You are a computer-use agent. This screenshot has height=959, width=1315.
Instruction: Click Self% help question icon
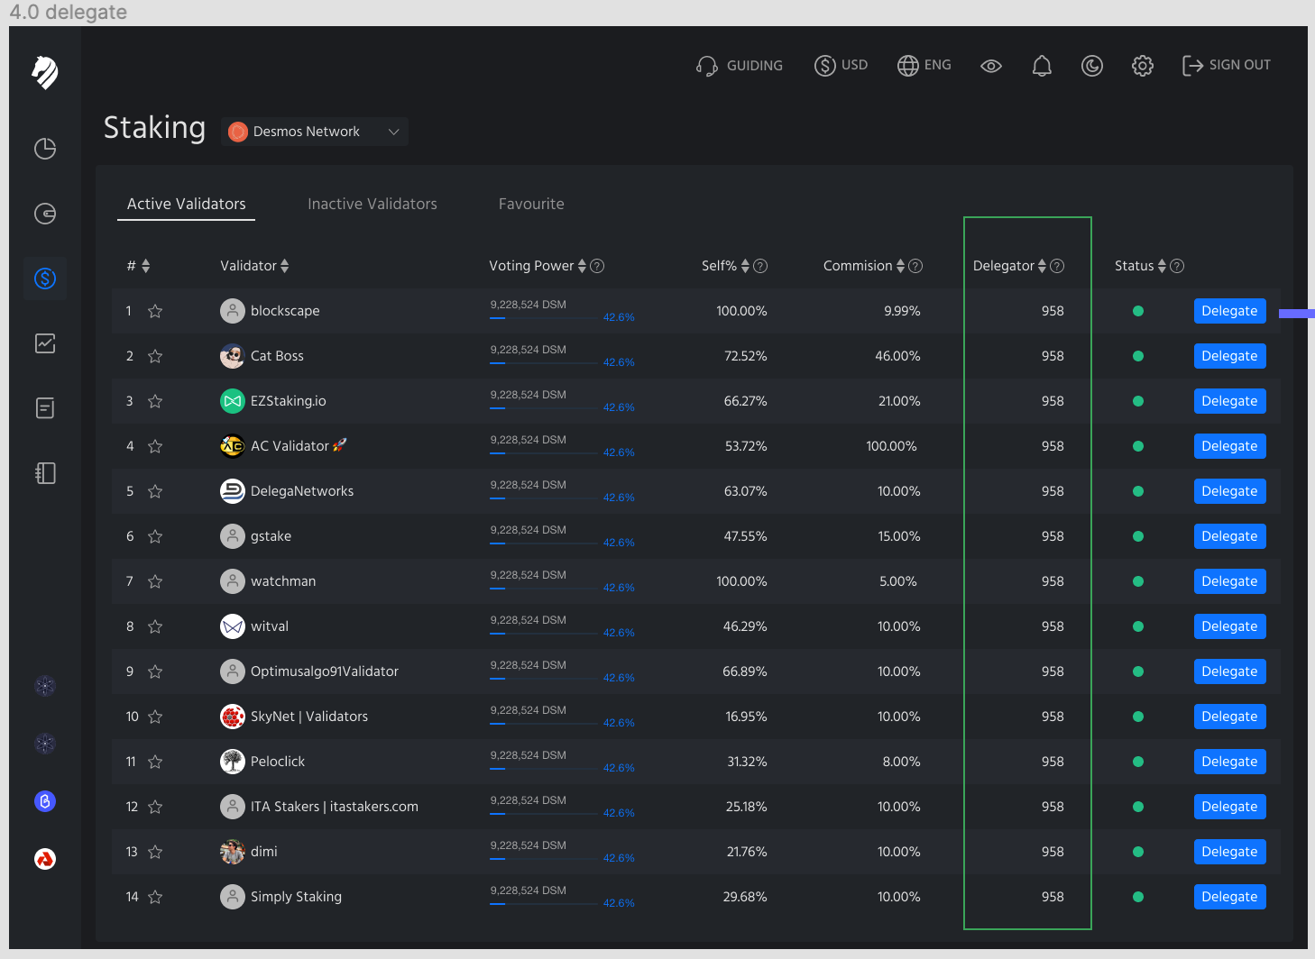[x=760, y=266]
